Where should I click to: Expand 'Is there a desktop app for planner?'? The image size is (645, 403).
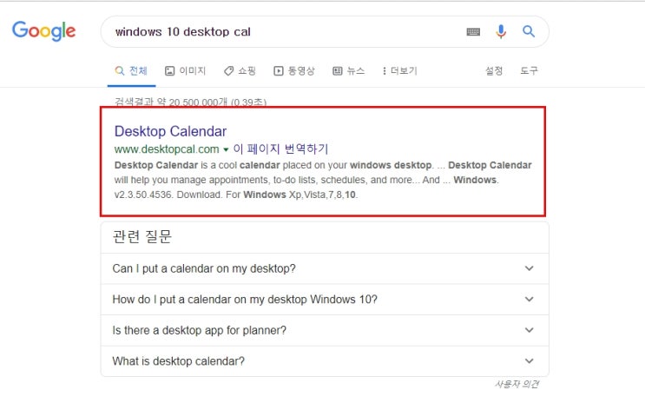(x=325, y=330)
